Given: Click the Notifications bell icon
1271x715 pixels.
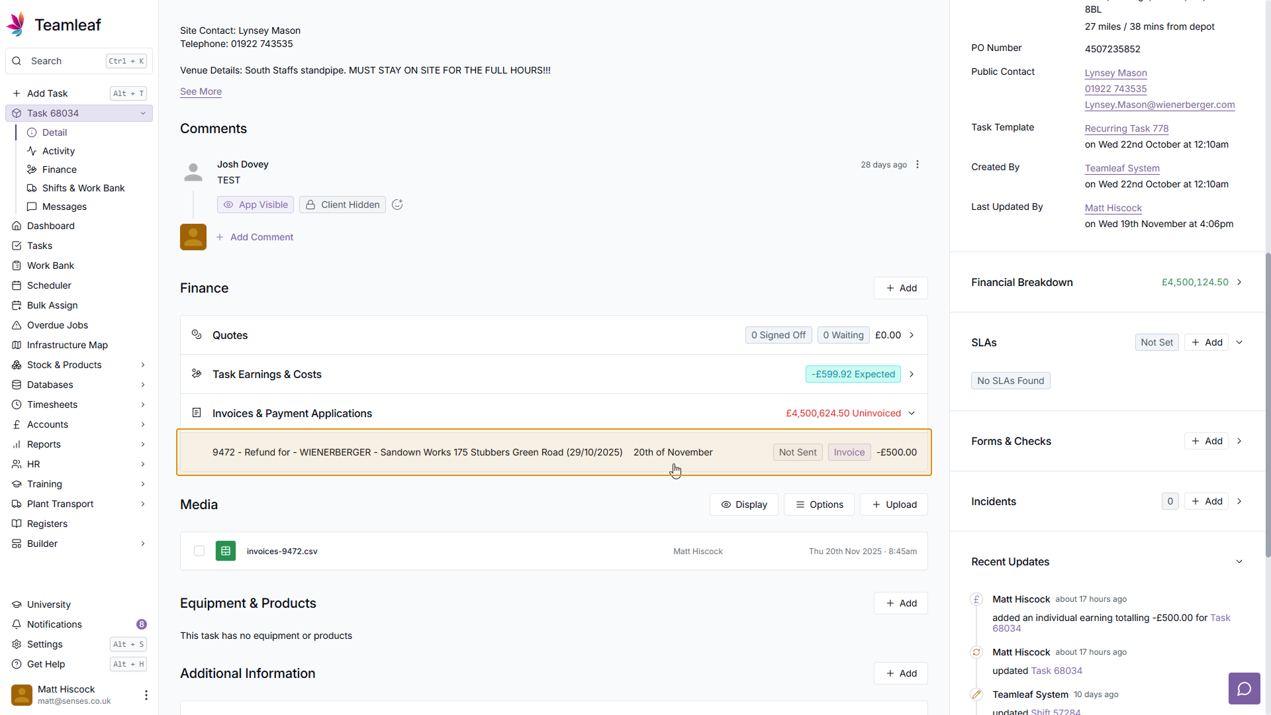Looking at the screenshot, I should click(17, 624).
